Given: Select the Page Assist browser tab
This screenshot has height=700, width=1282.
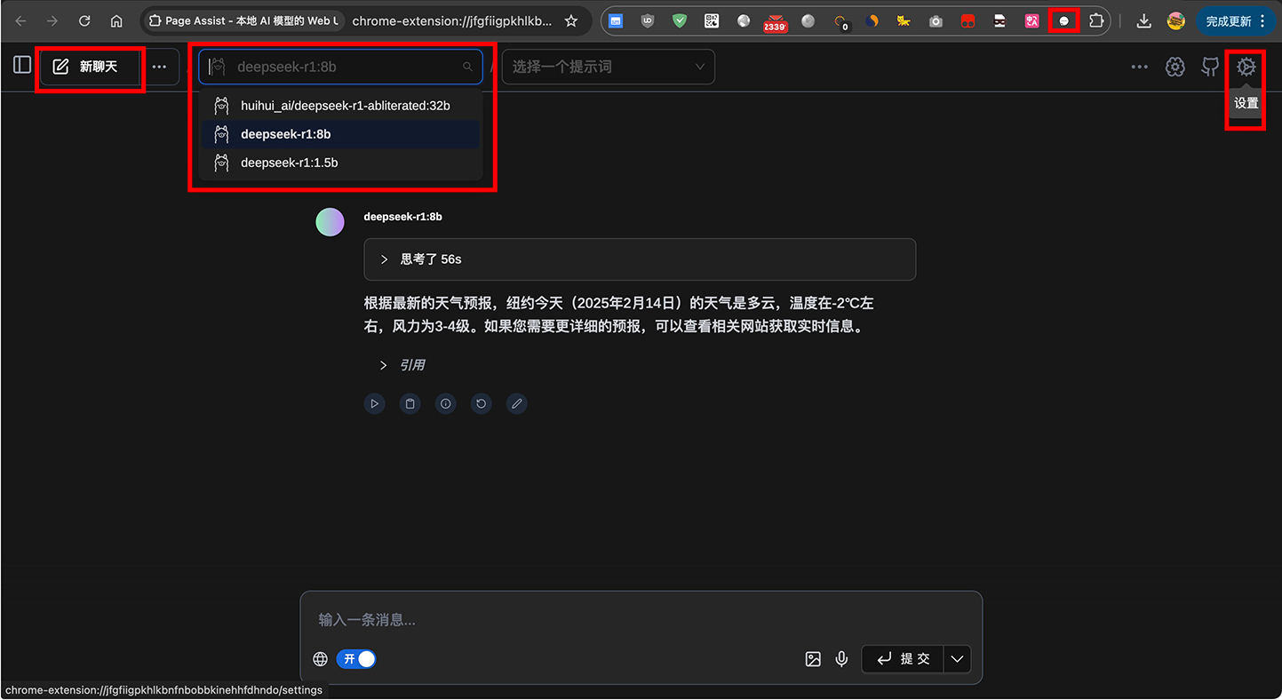Looking at the screenshot, I should pyautogui.click(x=242, y=20).
